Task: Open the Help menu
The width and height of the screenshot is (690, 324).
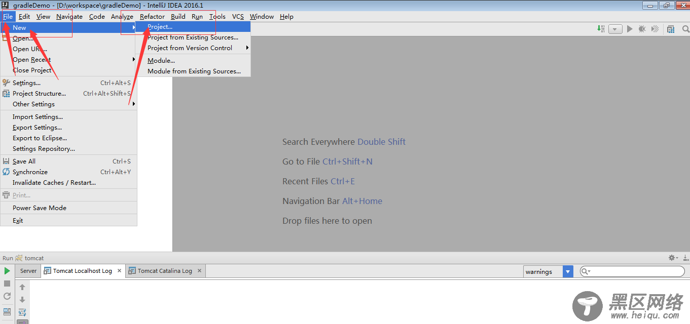Action: (x=286, y=16)
